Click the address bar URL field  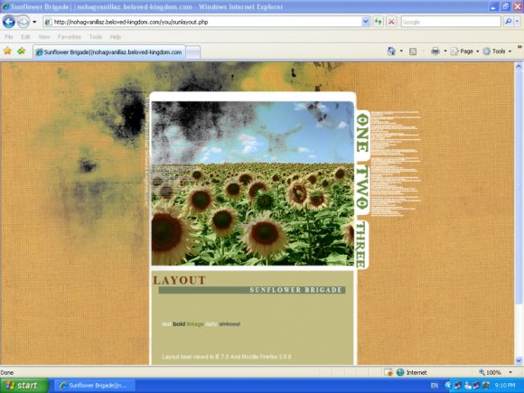tap(202, 22)
